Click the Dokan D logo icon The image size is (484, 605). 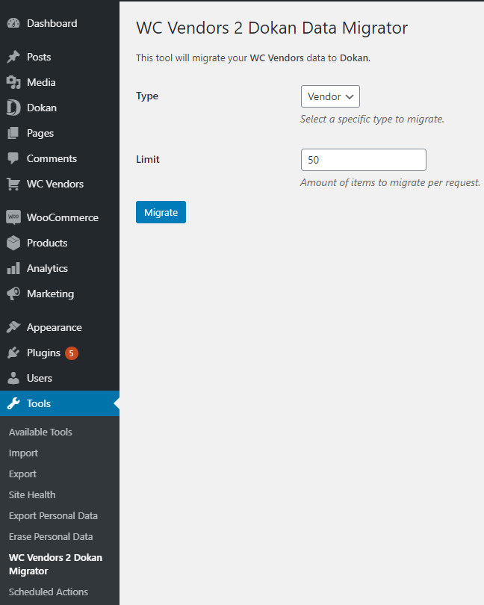coord(13,108)
